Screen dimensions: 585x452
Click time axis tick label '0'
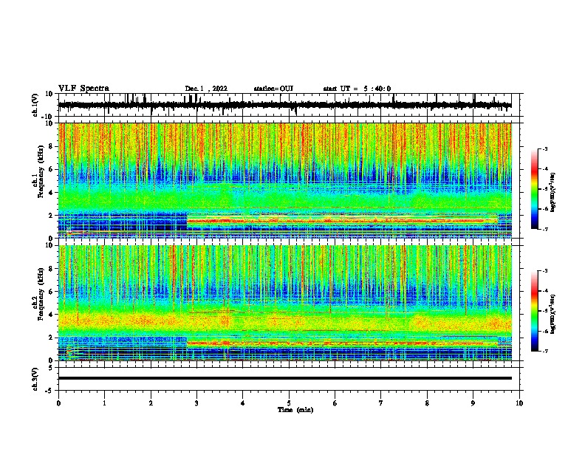tap(58, 403)
